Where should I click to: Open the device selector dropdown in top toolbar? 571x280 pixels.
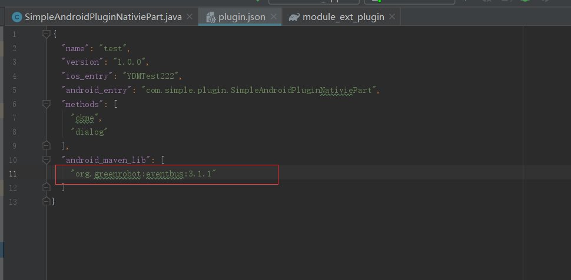[x=410, y=1]
